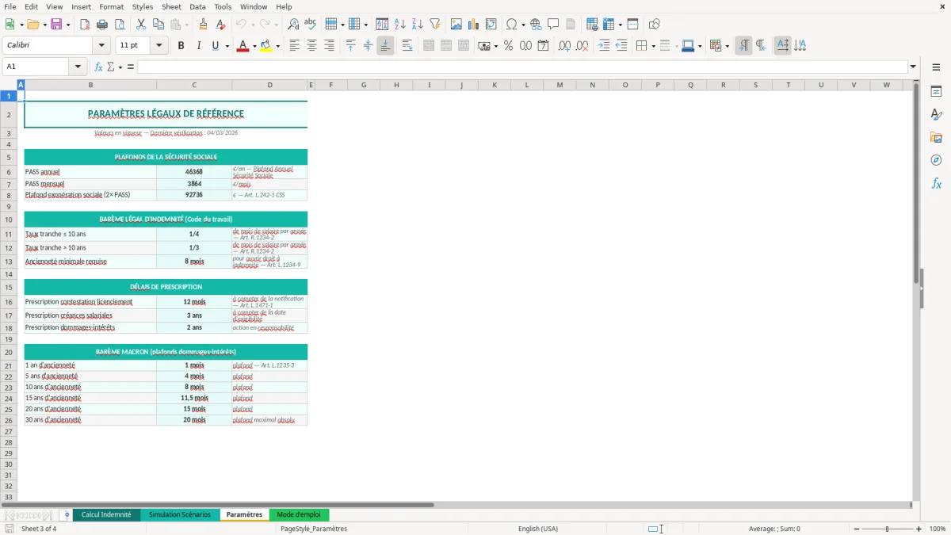Screen dimensions: 951x535
Task: Click the English (USA) language status
Action: coord(538,529)
